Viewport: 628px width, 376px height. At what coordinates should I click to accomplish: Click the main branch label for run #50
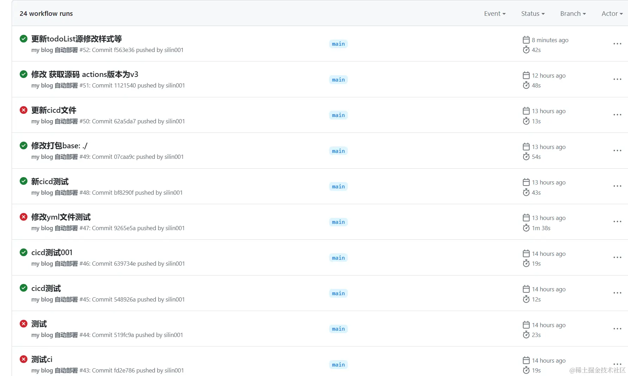[x=338, y=115]
